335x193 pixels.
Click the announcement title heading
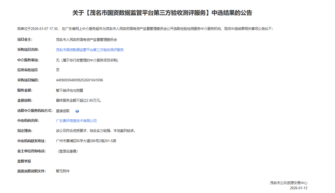(162, 13)
